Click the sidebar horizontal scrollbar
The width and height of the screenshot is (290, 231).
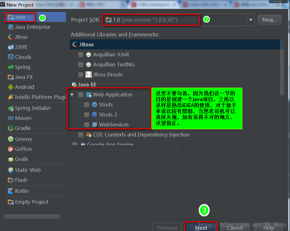tap(32, 216)
